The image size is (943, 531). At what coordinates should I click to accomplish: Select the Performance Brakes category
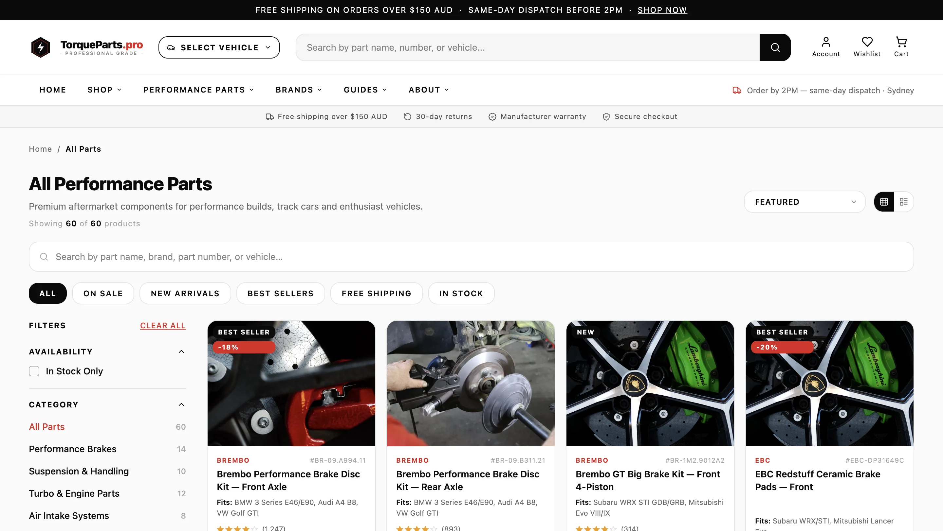click(x=72, y=449)
